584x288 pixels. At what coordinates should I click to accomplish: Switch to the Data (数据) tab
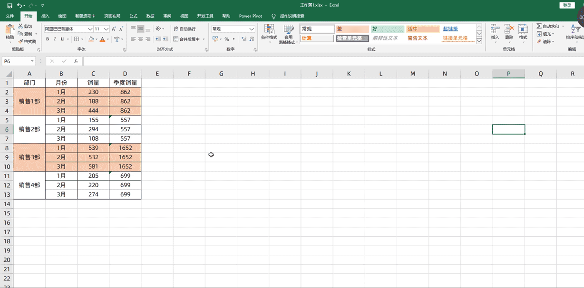pos(150,16)
